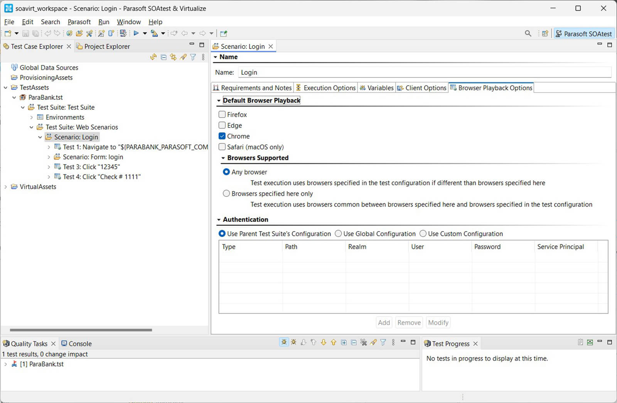Open the Run button dropdown arrow

pos(145,34)
